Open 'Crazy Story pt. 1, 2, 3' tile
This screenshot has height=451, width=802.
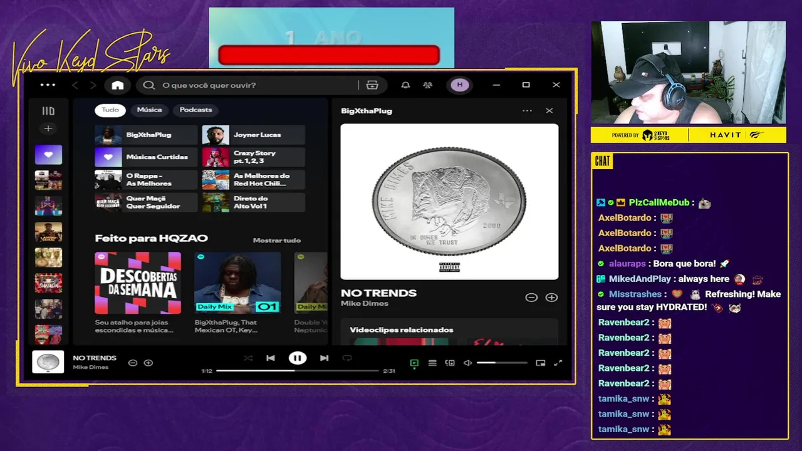(253, 157)
